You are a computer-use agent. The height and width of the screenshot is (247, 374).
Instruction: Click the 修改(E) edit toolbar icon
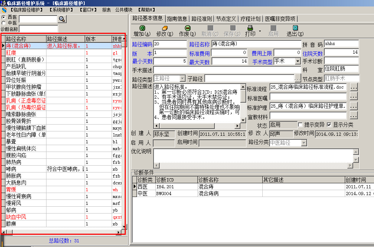click(x=165, y=28)
